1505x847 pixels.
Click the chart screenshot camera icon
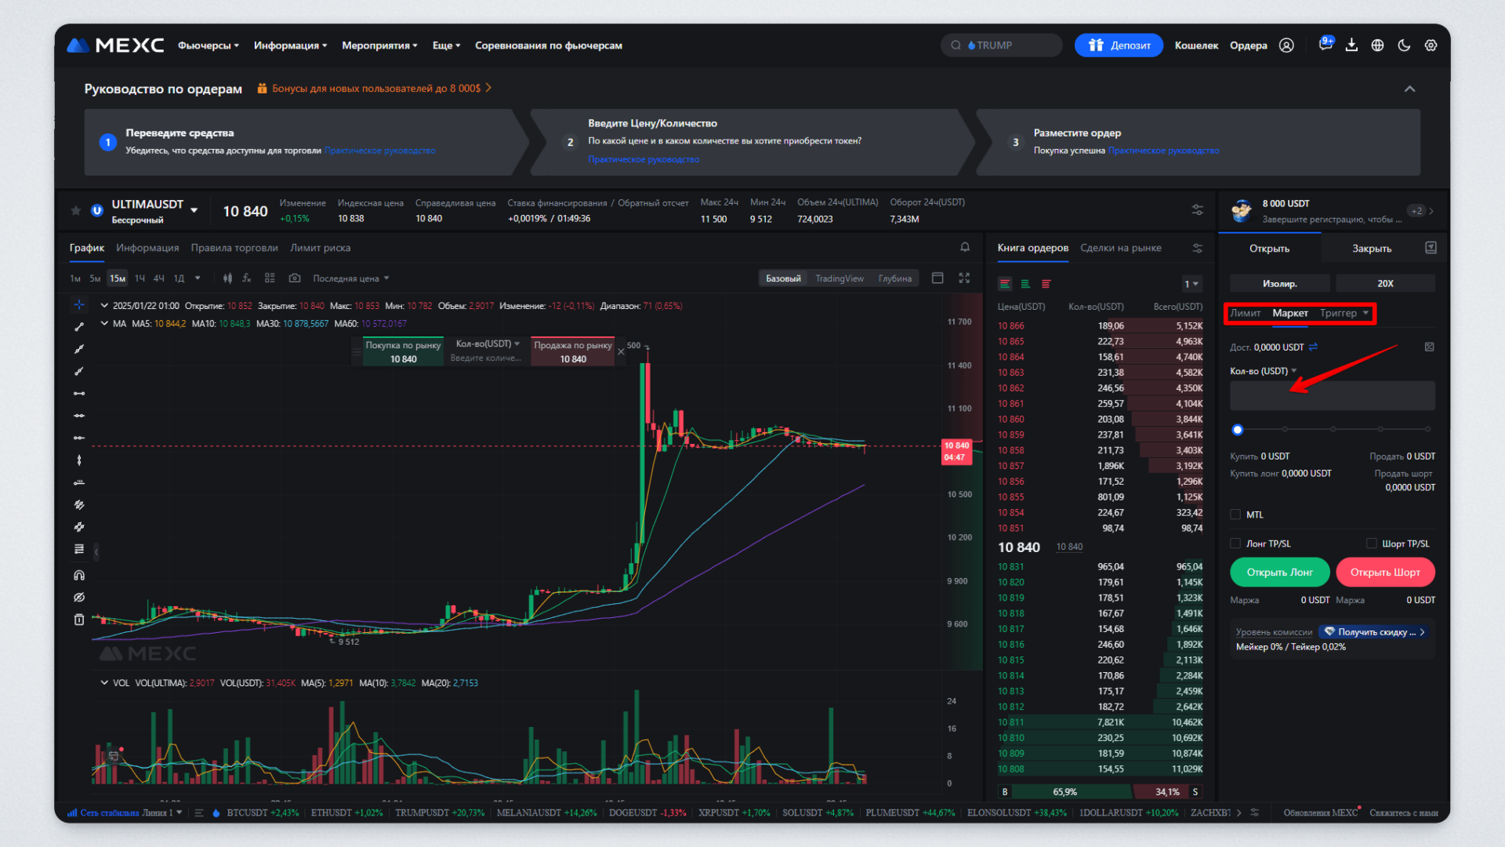click(295, 278)
